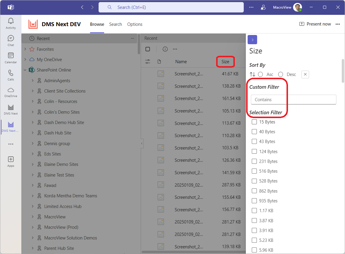
Task: Collapse the SharePoint Online node
Action: click(x=25, y=70)
